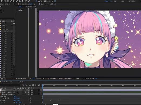Open the first layer parent dropdown
Screen dimensions: 141x105
pos(35,90)
